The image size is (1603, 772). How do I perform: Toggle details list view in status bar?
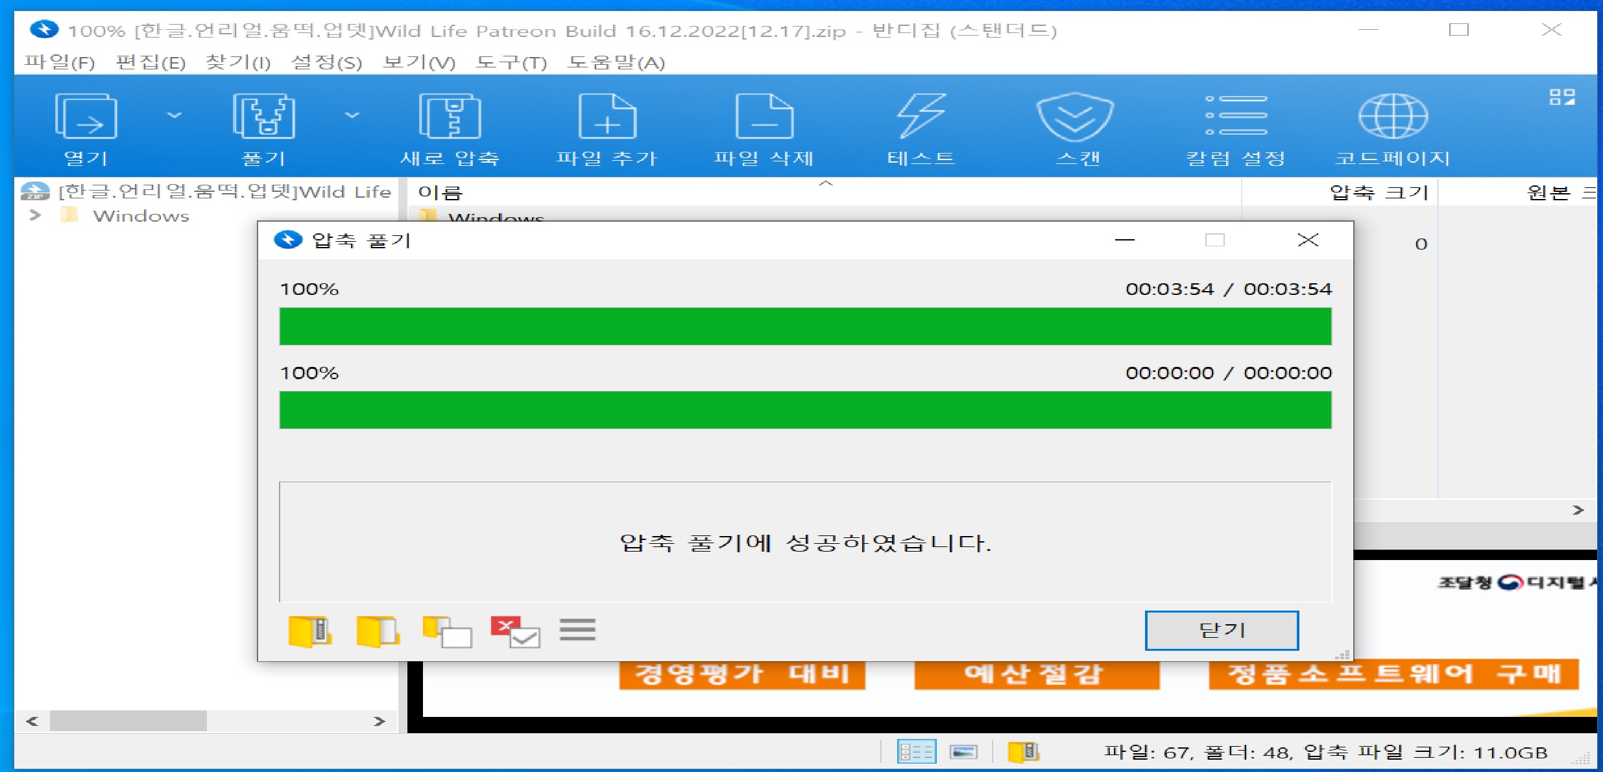(916, 752)
